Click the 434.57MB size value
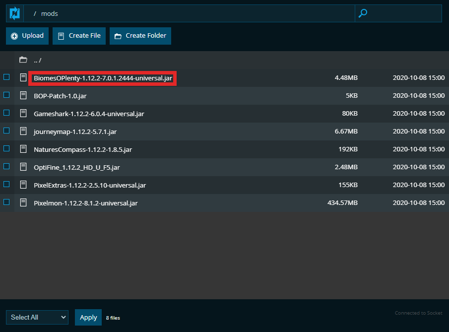This screenshot has width=449, height=332. coord(342,203)
